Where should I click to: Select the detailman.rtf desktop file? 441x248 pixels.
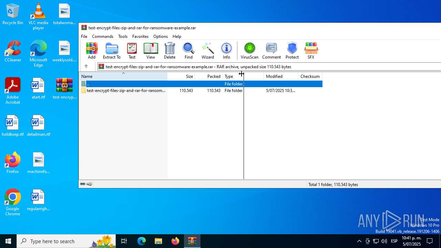click(38, 126)
